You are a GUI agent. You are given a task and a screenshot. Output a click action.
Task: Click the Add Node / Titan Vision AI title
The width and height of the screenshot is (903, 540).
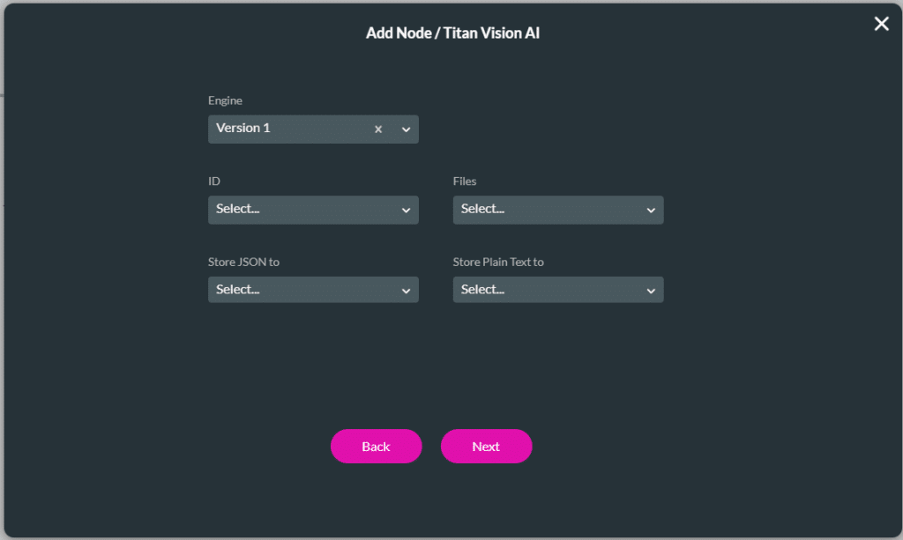[x=452, y=33]
